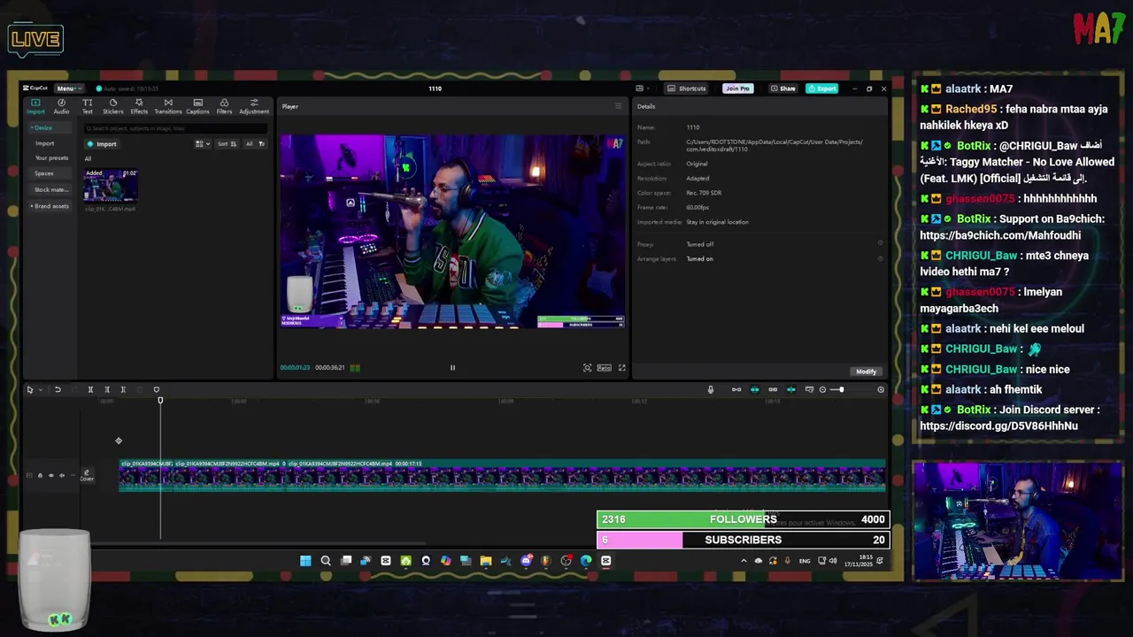Click the Split clip tool
Viewport: 1133px width, 637px height.
(90, 389)
